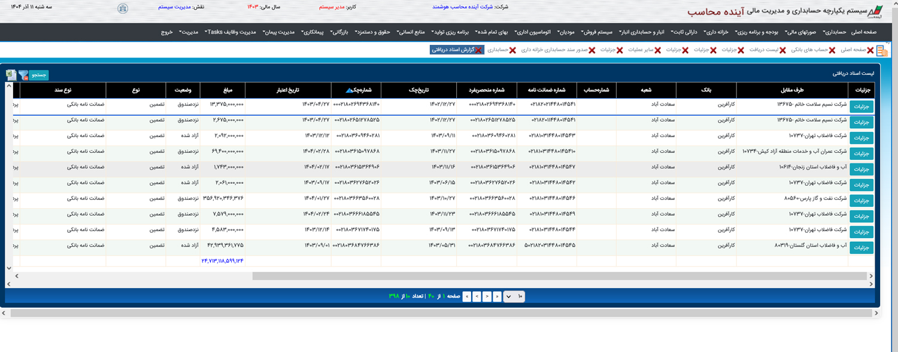This screenshot has width=898, height=352.
Task: Click the Excel export icon
Action: pos(11,75)
